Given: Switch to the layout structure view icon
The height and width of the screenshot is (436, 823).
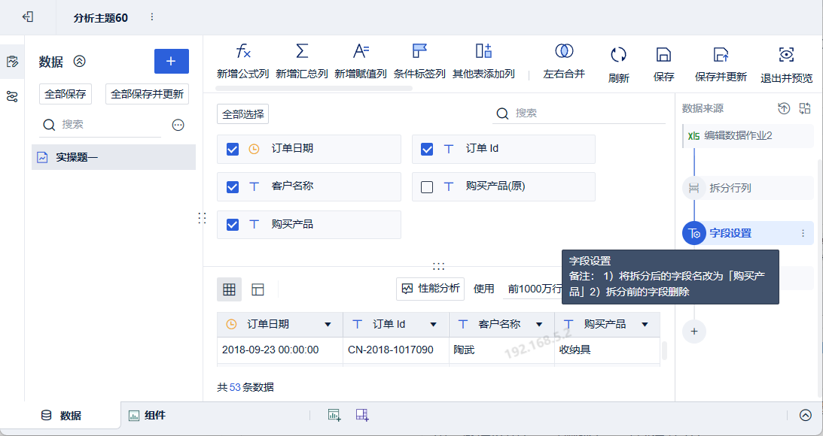Looking at the screenshot, I should (258, 289).
